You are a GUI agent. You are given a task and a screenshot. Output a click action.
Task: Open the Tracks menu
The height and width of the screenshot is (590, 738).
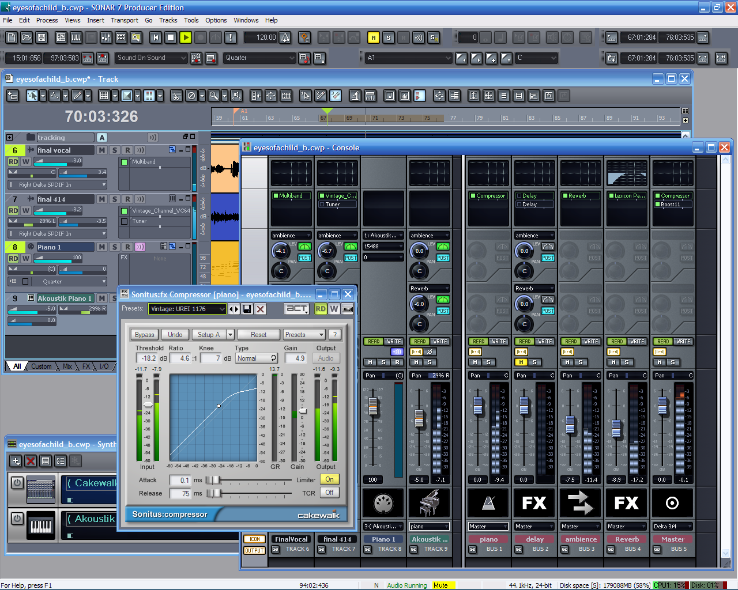click(168, 20)
